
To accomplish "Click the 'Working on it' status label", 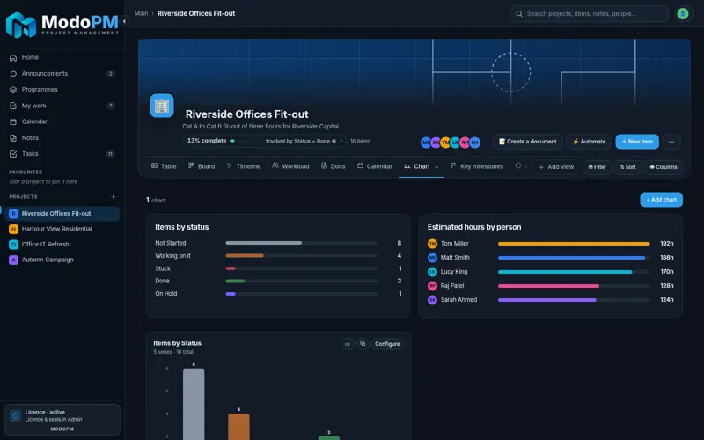I will [172, 256].
